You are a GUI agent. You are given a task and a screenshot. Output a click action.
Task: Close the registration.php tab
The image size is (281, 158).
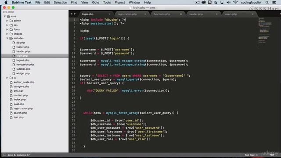point(145,14)
